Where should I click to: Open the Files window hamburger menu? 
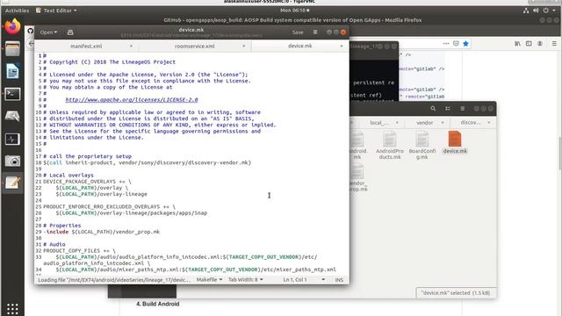[x=463, y=109]
